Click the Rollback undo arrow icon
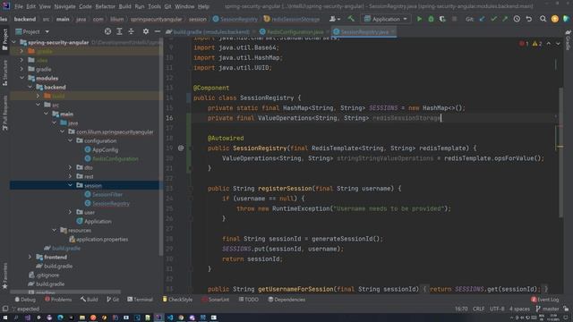The height and width of the screenshot is (322, 573). (529, 19)
